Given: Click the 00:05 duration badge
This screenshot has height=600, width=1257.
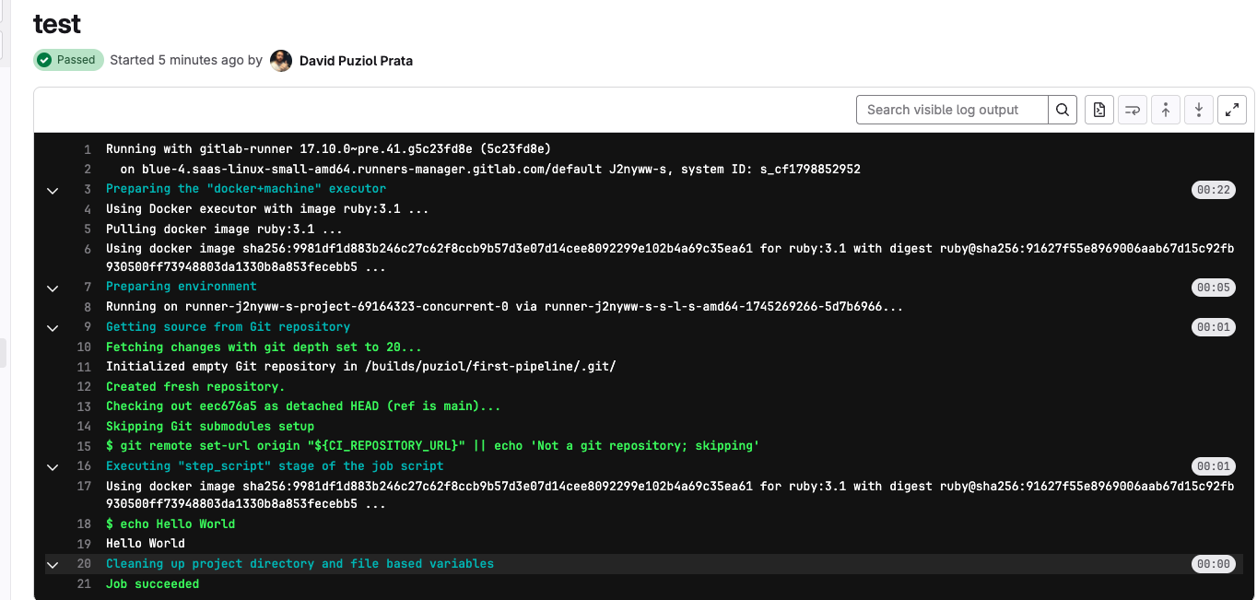Looking at the screenshot, I should click(x=1211, y=288).
